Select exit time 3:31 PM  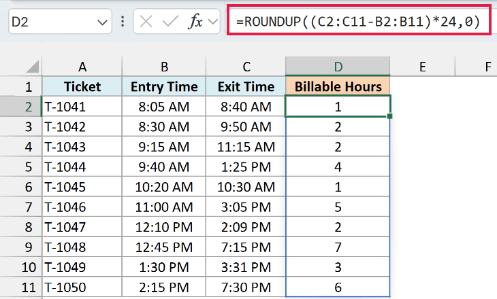point(246,267)
